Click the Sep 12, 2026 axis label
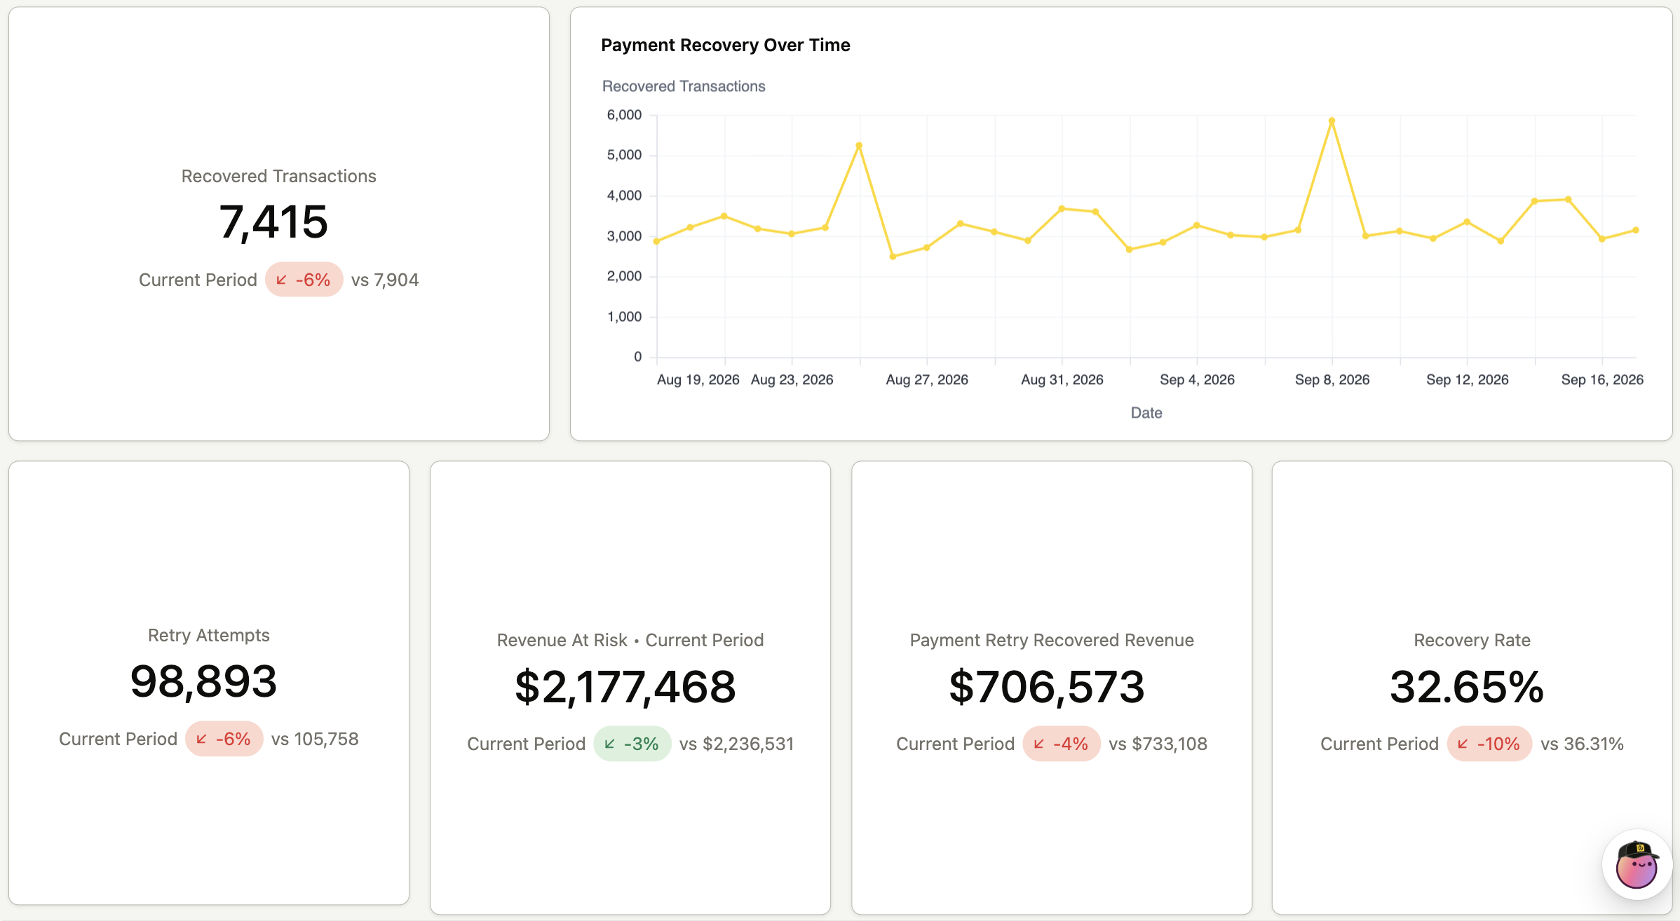Screen dimensions: 1680x921 tap(1467, 379)
